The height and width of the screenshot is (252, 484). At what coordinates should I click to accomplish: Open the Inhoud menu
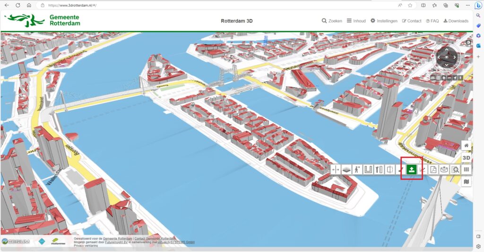coord(356,21)
